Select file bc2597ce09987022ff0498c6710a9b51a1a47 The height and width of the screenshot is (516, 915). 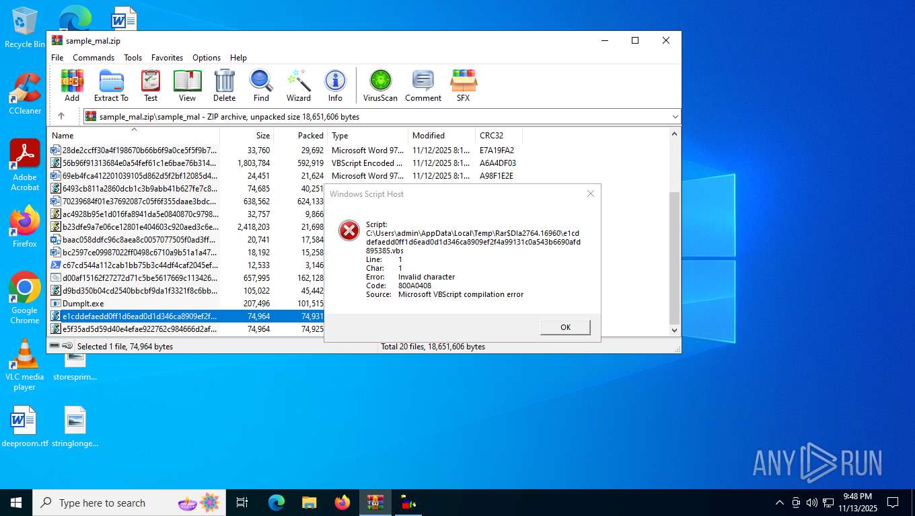click(x=134, y=253)
